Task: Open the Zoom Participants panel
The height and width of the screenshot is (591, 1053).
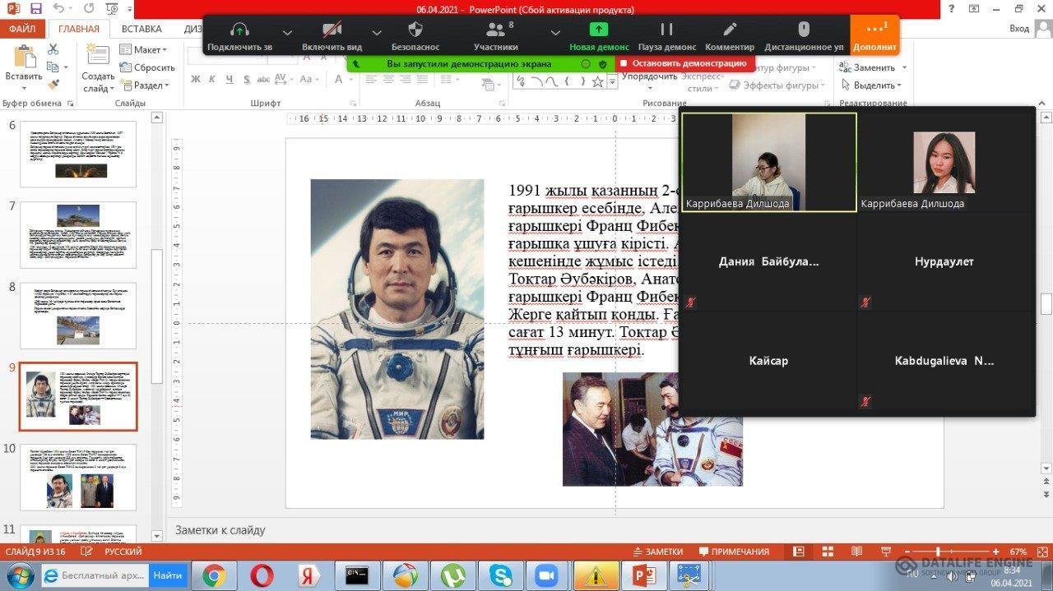Action: [x=495, y=31]
